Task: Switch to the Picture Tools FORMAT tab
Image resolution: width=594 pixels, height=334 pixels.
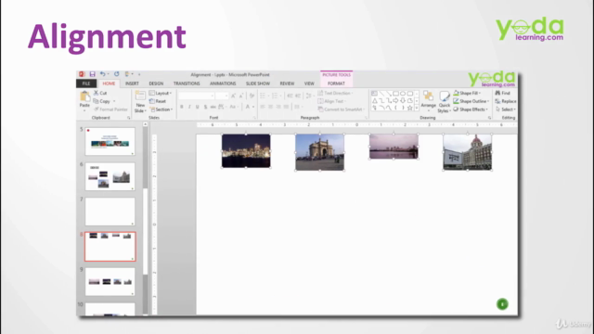Action: 336,83
